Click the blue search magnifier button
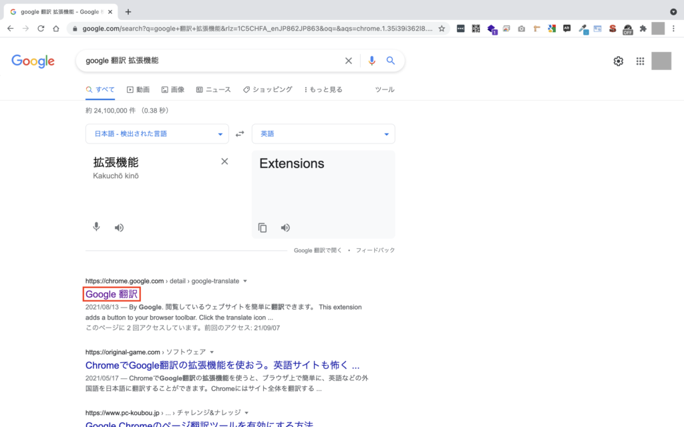The image size is (684, 427). [x=390, y=61]
